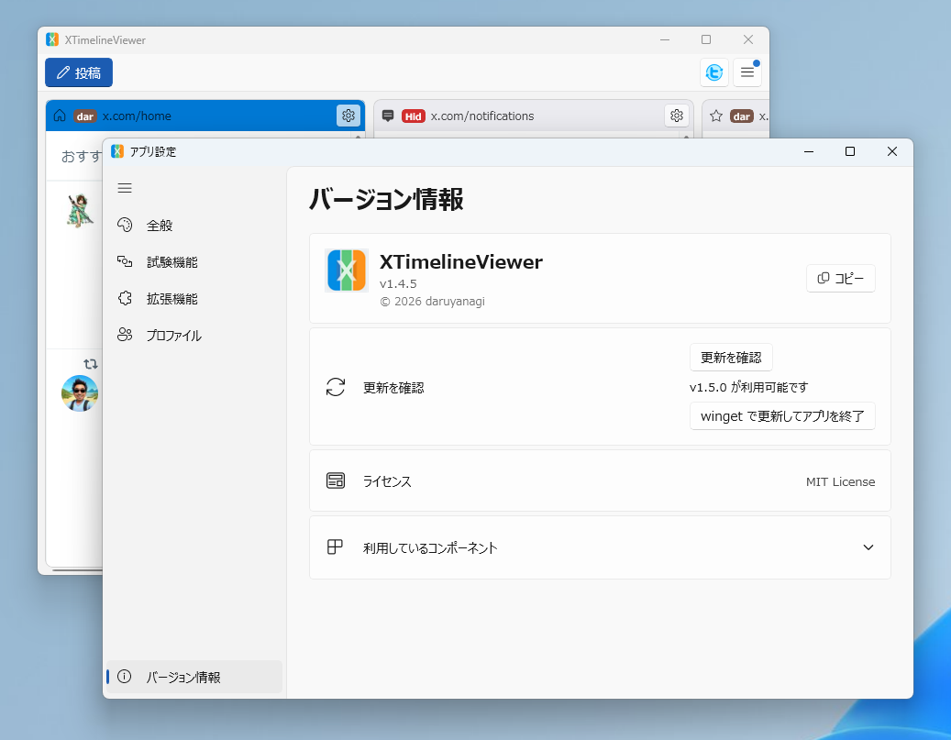This screenshot has height=740, width=951.
Task: Maximize the アプリ設定 window
Action: [x=850, y=151]
